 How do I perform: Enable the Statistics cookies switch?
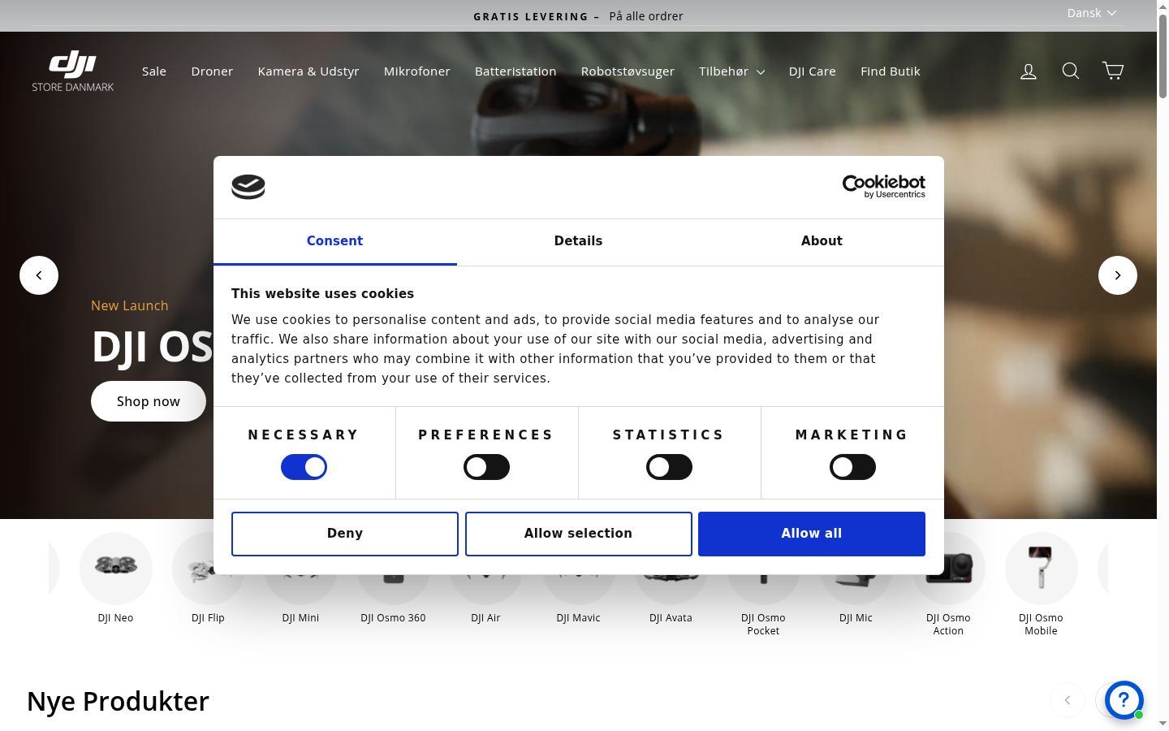(669, 467)
